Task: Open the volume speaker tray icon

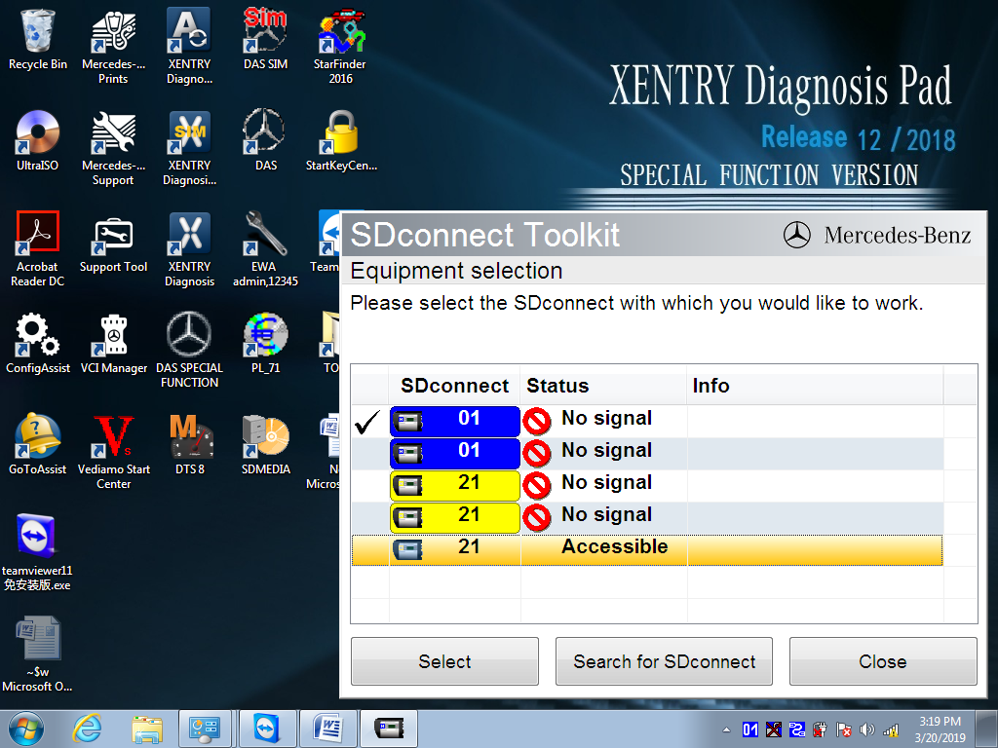Action: (866, 729)
